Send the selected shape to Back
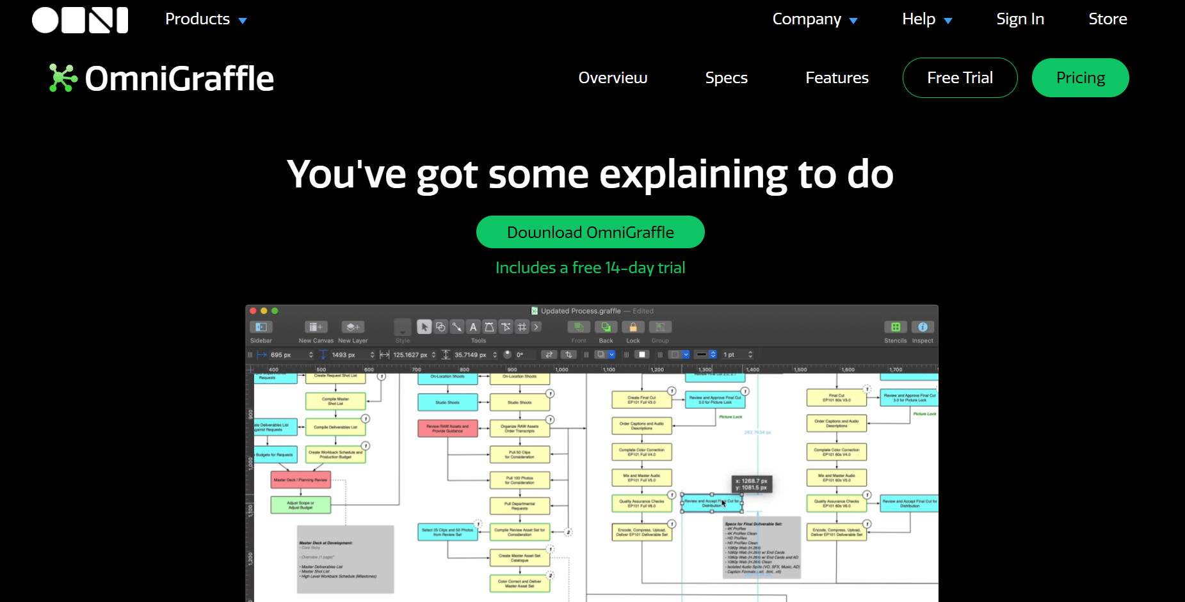This screenshot has height=602, width=1185. 605,327
